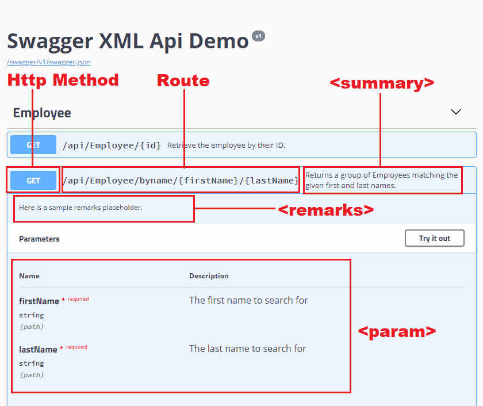
Task: Click the route text /api/Employee/{id}
Action: pos(113,144)
